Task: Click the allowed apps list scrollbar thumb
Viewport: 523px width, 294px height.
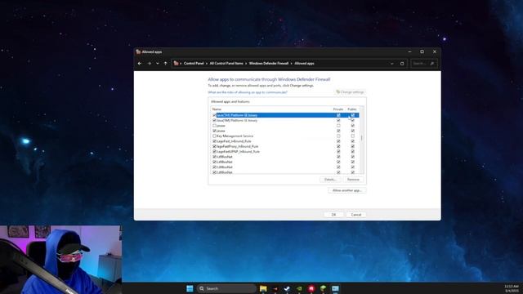Action: point(361,137)
